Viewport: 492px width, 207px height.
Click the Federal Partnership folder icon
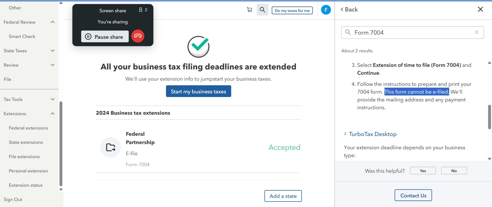[111, 147]
